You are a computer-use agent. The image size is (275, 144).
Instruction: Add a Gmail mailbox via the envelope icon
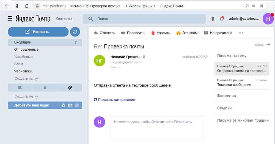pos(70,105)
